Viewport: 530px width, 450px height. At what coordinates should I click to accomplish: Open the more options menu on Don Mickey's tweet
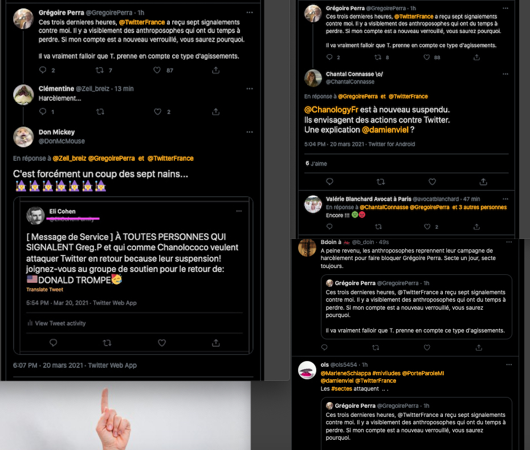coord(250,132)
